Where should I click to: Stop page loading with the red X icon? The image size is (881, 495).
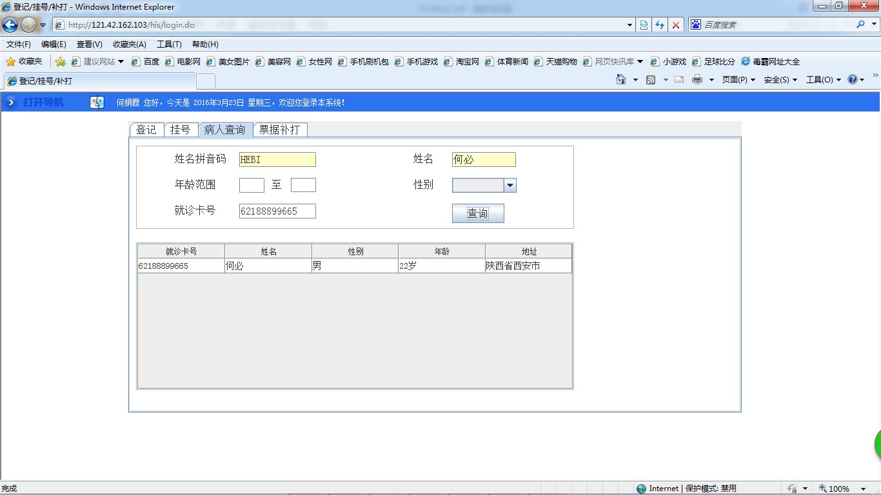676,24
